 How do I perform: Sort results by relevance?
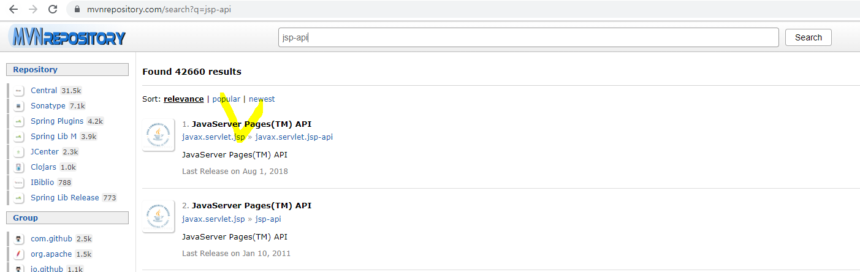[x=183, y=99]
